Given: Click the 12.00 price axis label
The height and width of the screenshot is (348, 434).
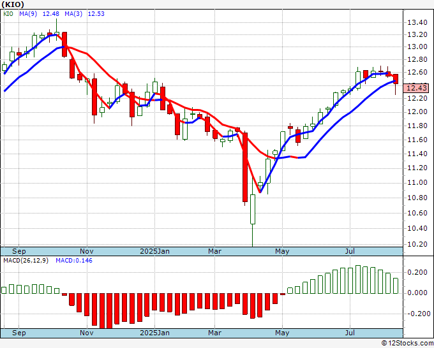Looking at the screenshot, I should 417,111.
